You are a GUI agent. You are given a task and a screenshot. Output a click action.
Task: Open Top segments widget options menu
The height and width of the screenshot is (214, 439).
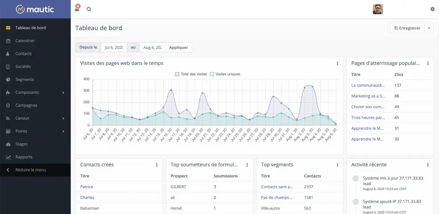[x=337, y=165]
